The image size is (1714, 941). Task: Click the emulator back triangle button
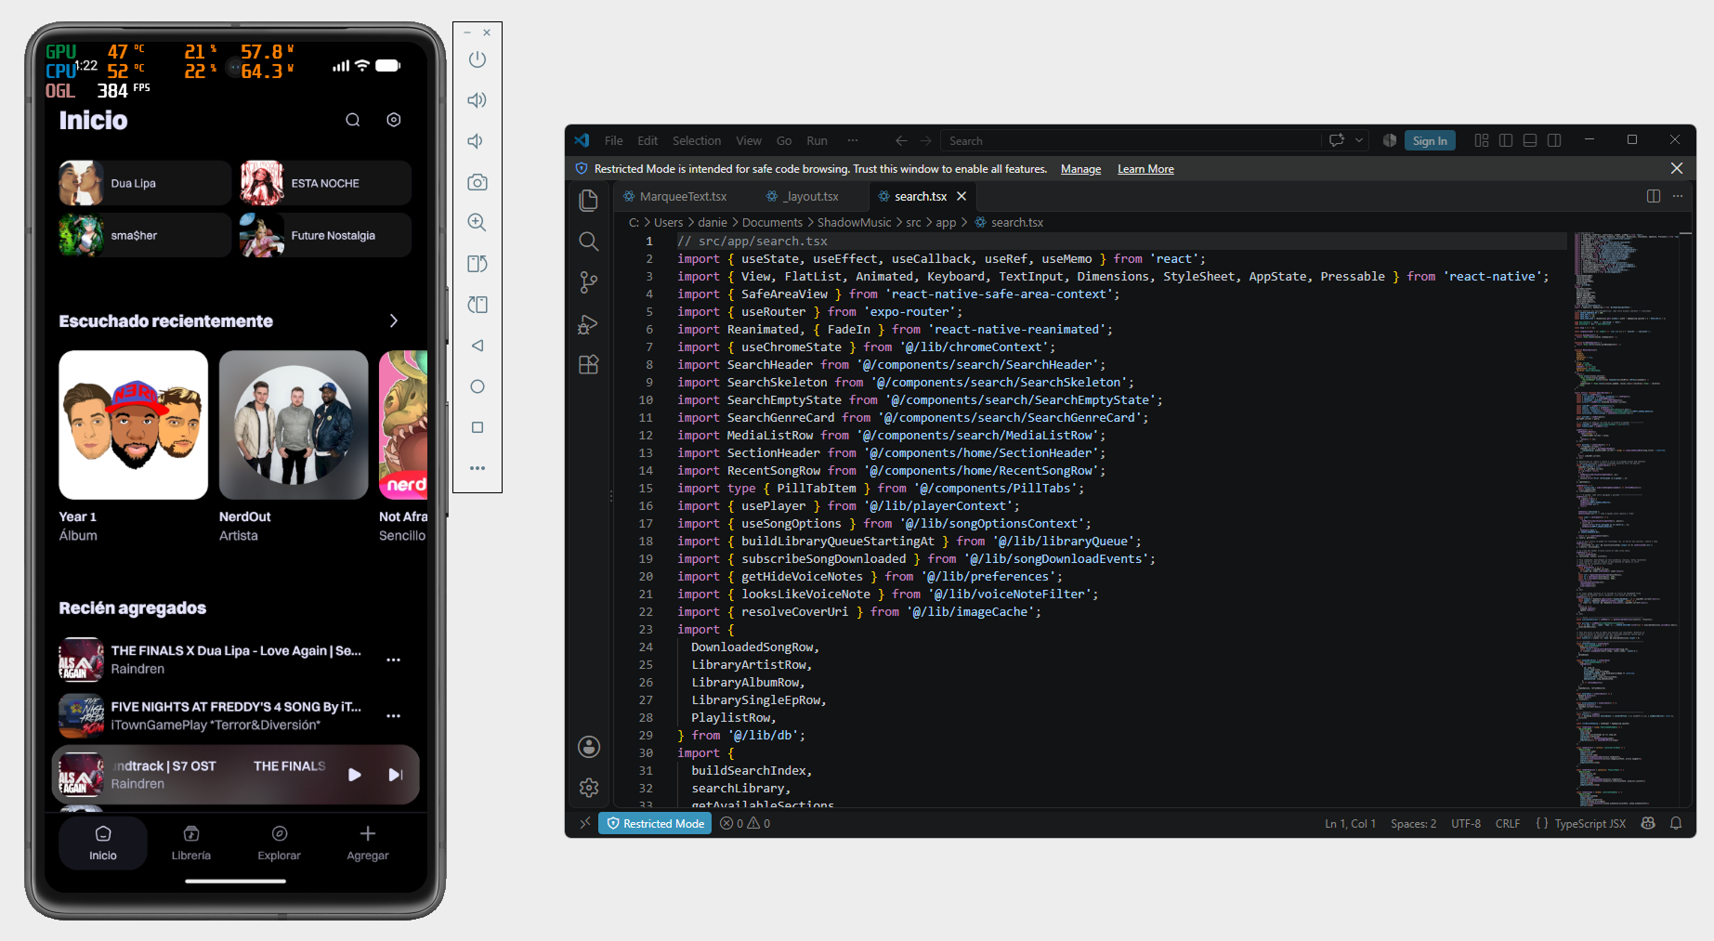click(x=478, y=346)
